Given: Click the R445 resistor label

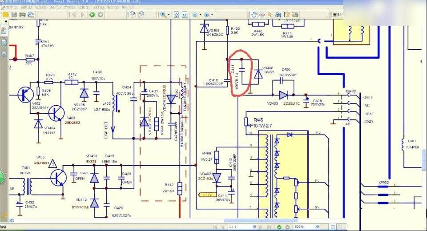Looking at the screenshot, I should click(x=258, y=120).
